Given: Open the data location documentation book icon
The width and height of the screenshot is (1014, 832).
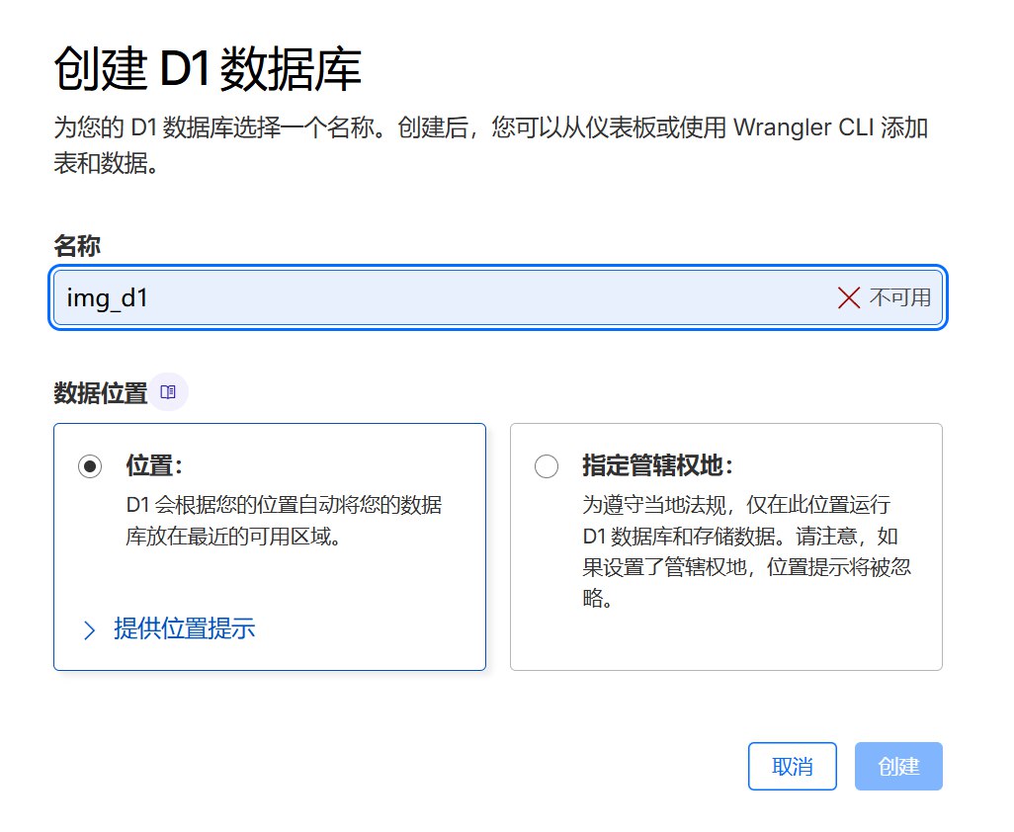Looking at the screenshot, I should 168,392.
